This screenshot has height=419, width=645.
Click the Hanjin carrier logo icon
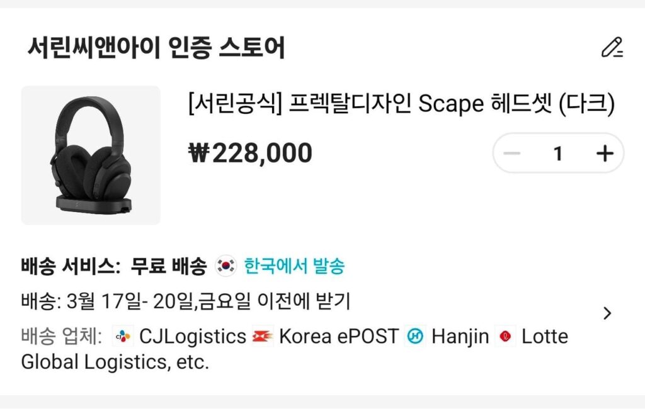414,337
